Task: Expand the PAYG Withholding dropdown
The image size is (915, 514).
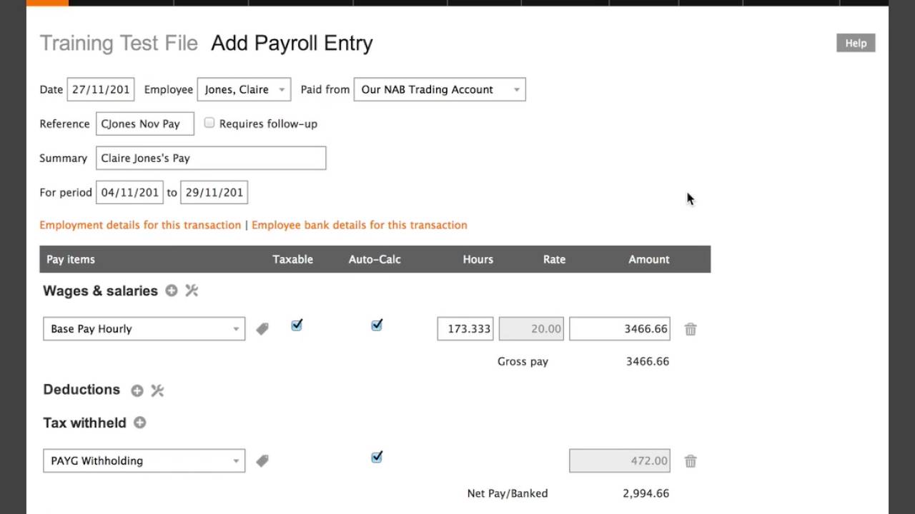Action: point(144,460)
